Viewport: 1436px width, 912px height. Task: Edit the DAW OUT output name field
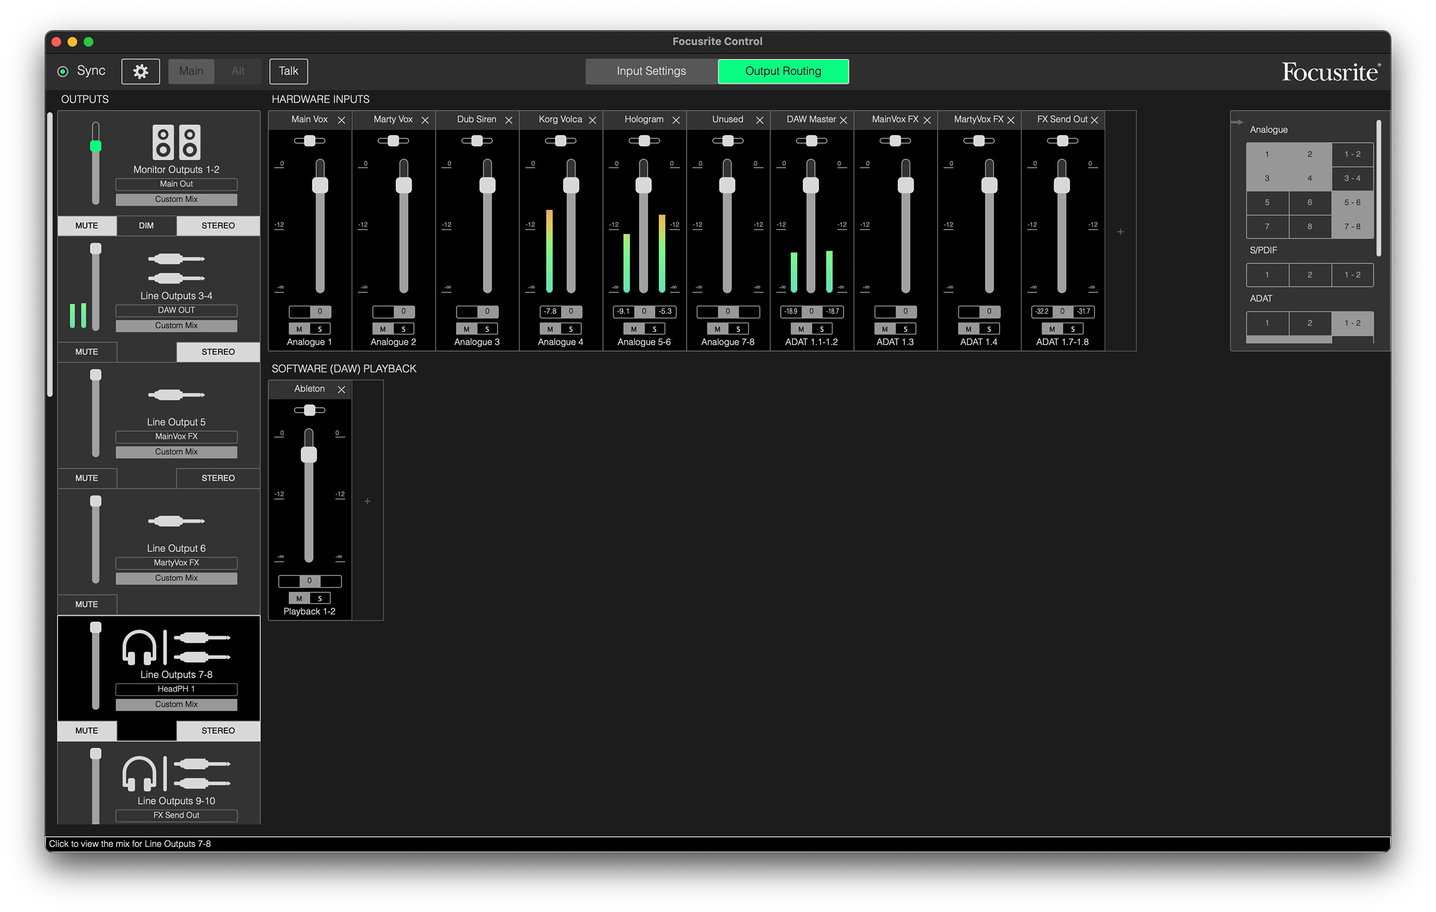pos(176,310)
